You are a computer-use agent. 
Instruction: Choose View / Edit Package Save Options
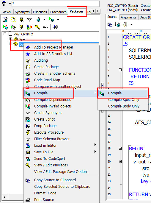tap(61, 172)
